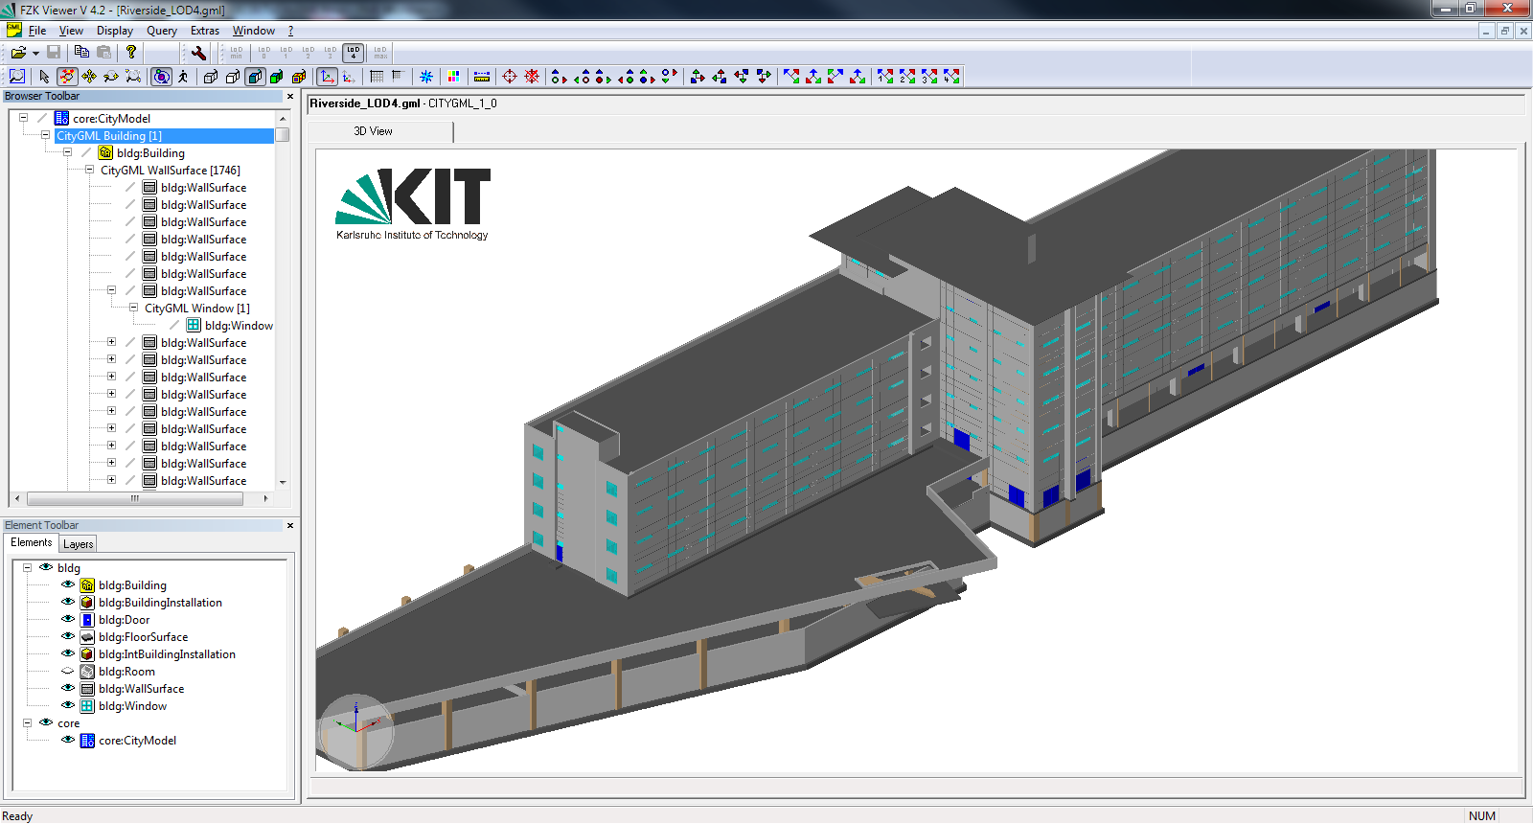This screenshot has height=824, width=1533.
Task: Select shaded blue cube display mode
Action: tap(255, 77)
